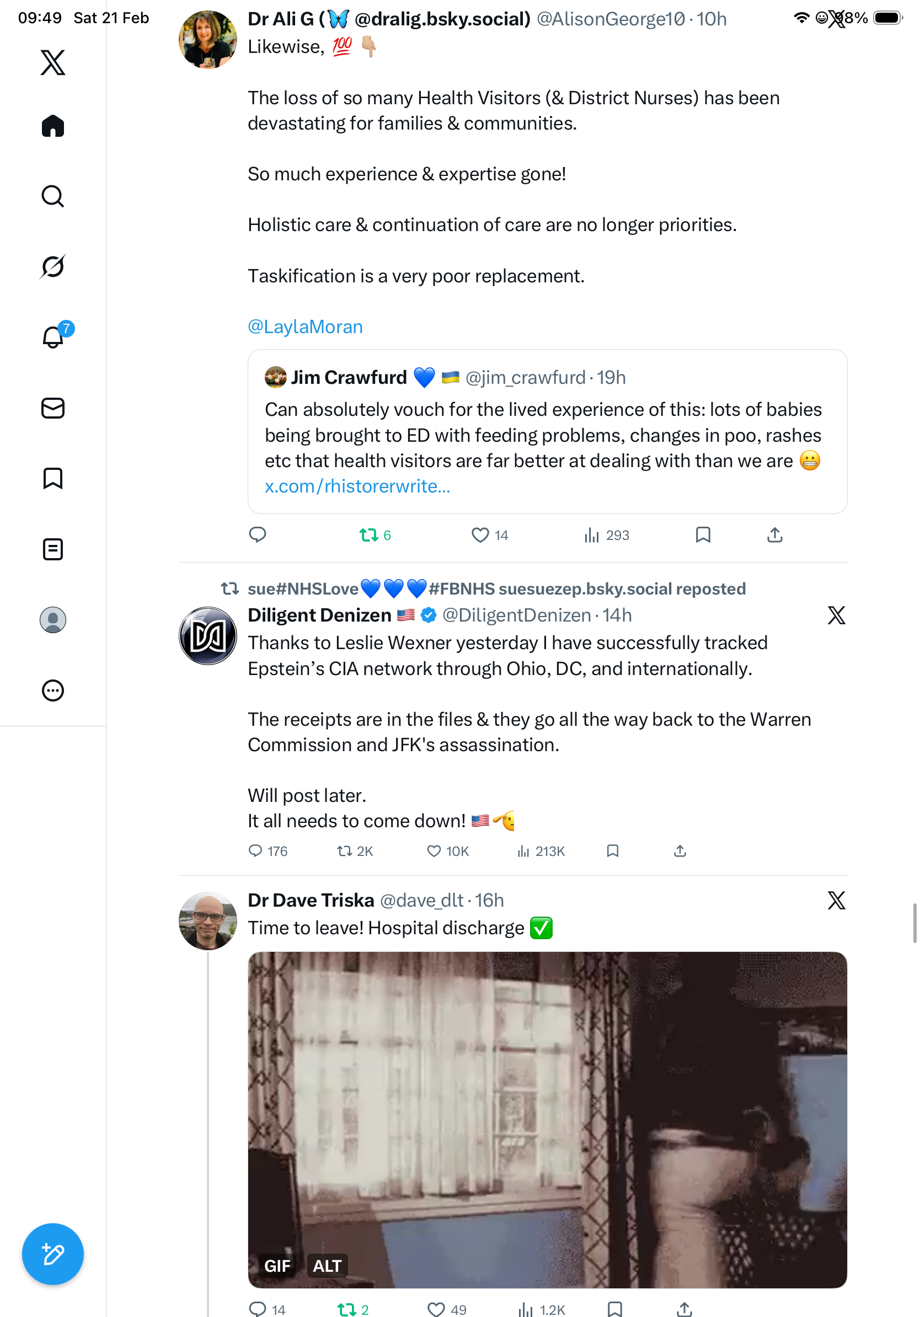Open the Grok icon in sidebar

(x=53, y=266)
